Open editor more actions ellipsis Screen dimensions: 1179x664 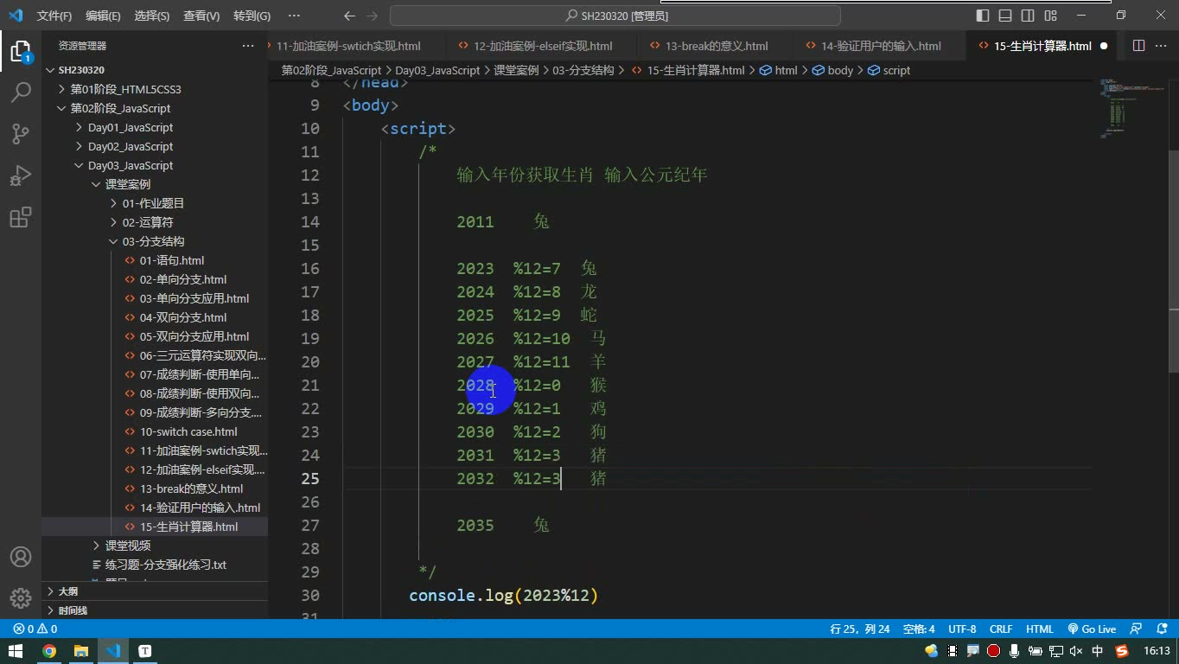coord(1161,46)
